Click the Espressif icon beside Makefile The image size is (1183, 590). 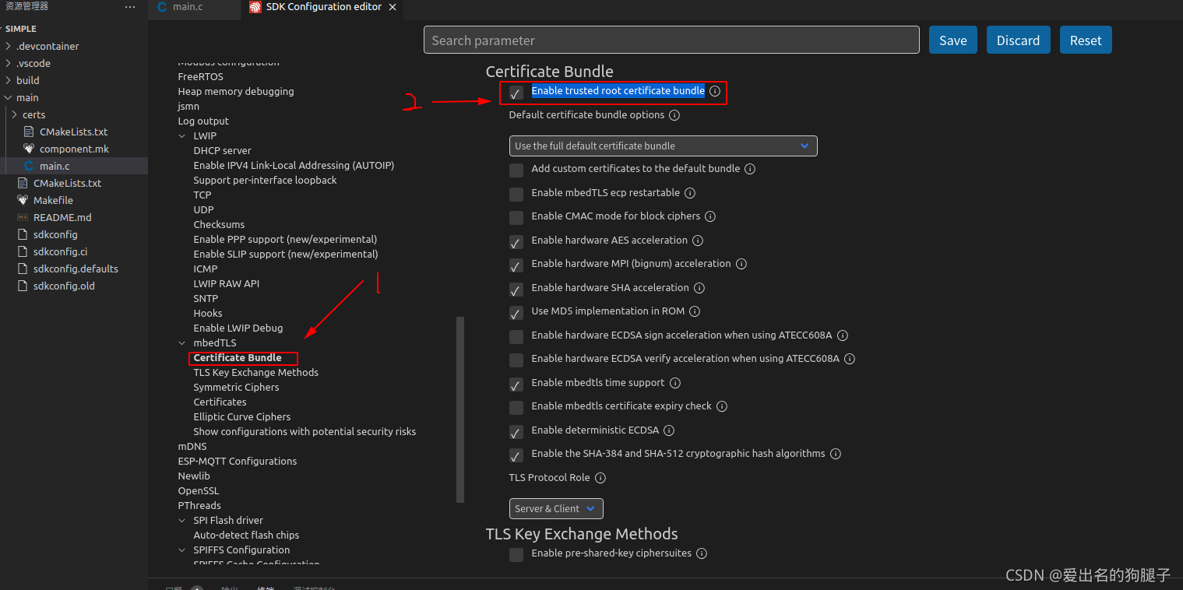pyautogui.click(x=23, y=200)
